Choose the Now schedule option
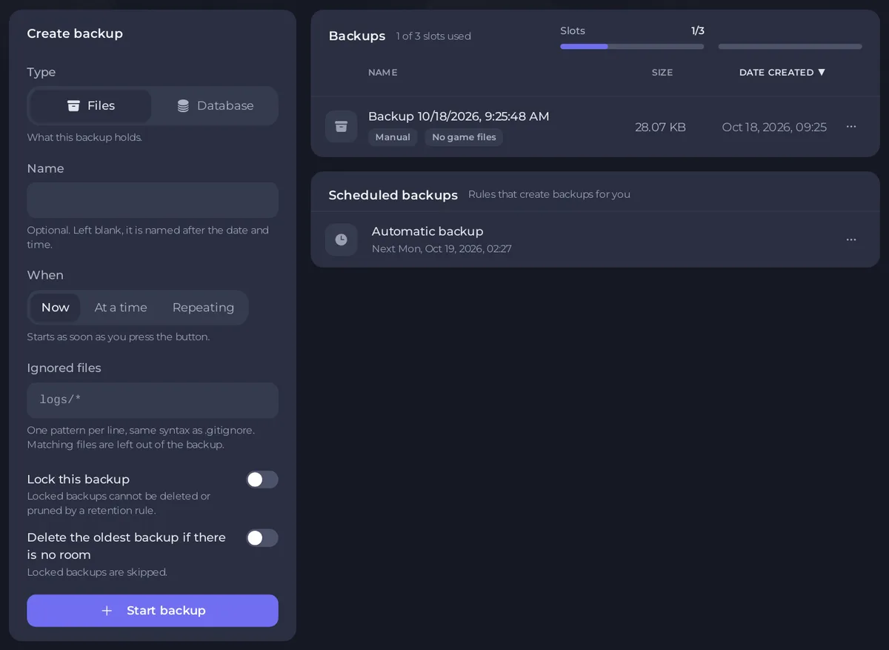This screenshot has width=889, height=650. tap(56, 308)
